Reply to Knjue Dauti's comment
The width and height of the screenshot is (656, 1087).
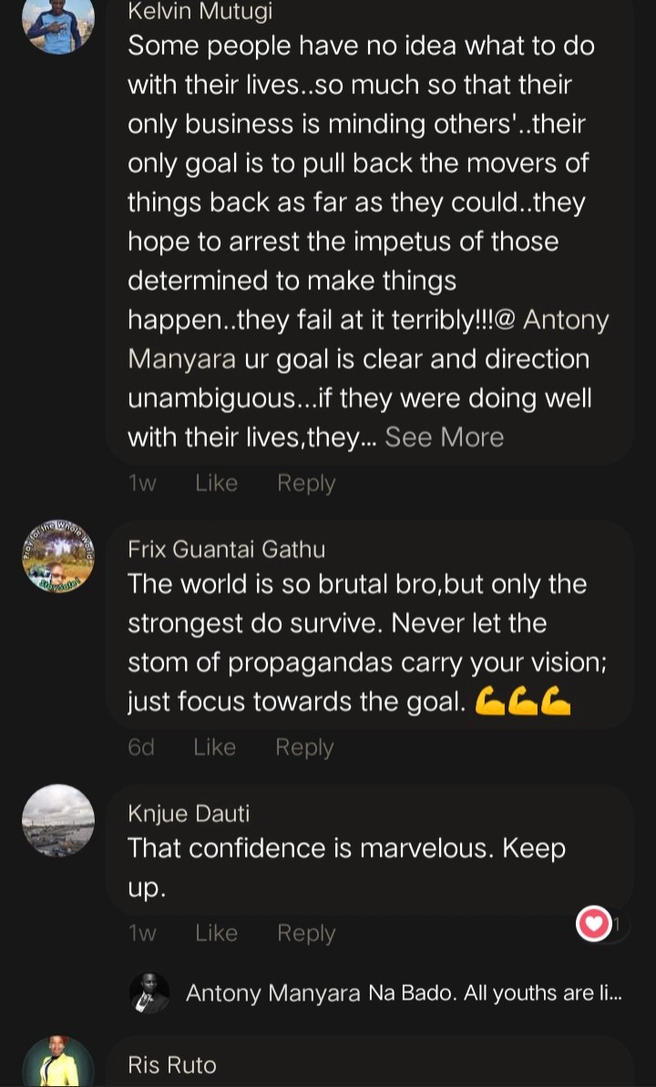(x=306, y=933)
